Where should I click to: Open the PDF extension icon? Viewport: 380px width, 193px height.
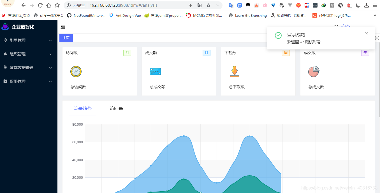click(x=349, y=5)
